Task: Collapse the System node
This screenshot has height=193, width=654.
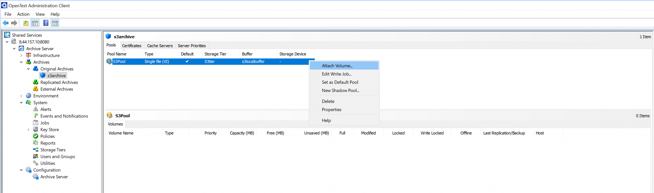Action: (21, 102)
